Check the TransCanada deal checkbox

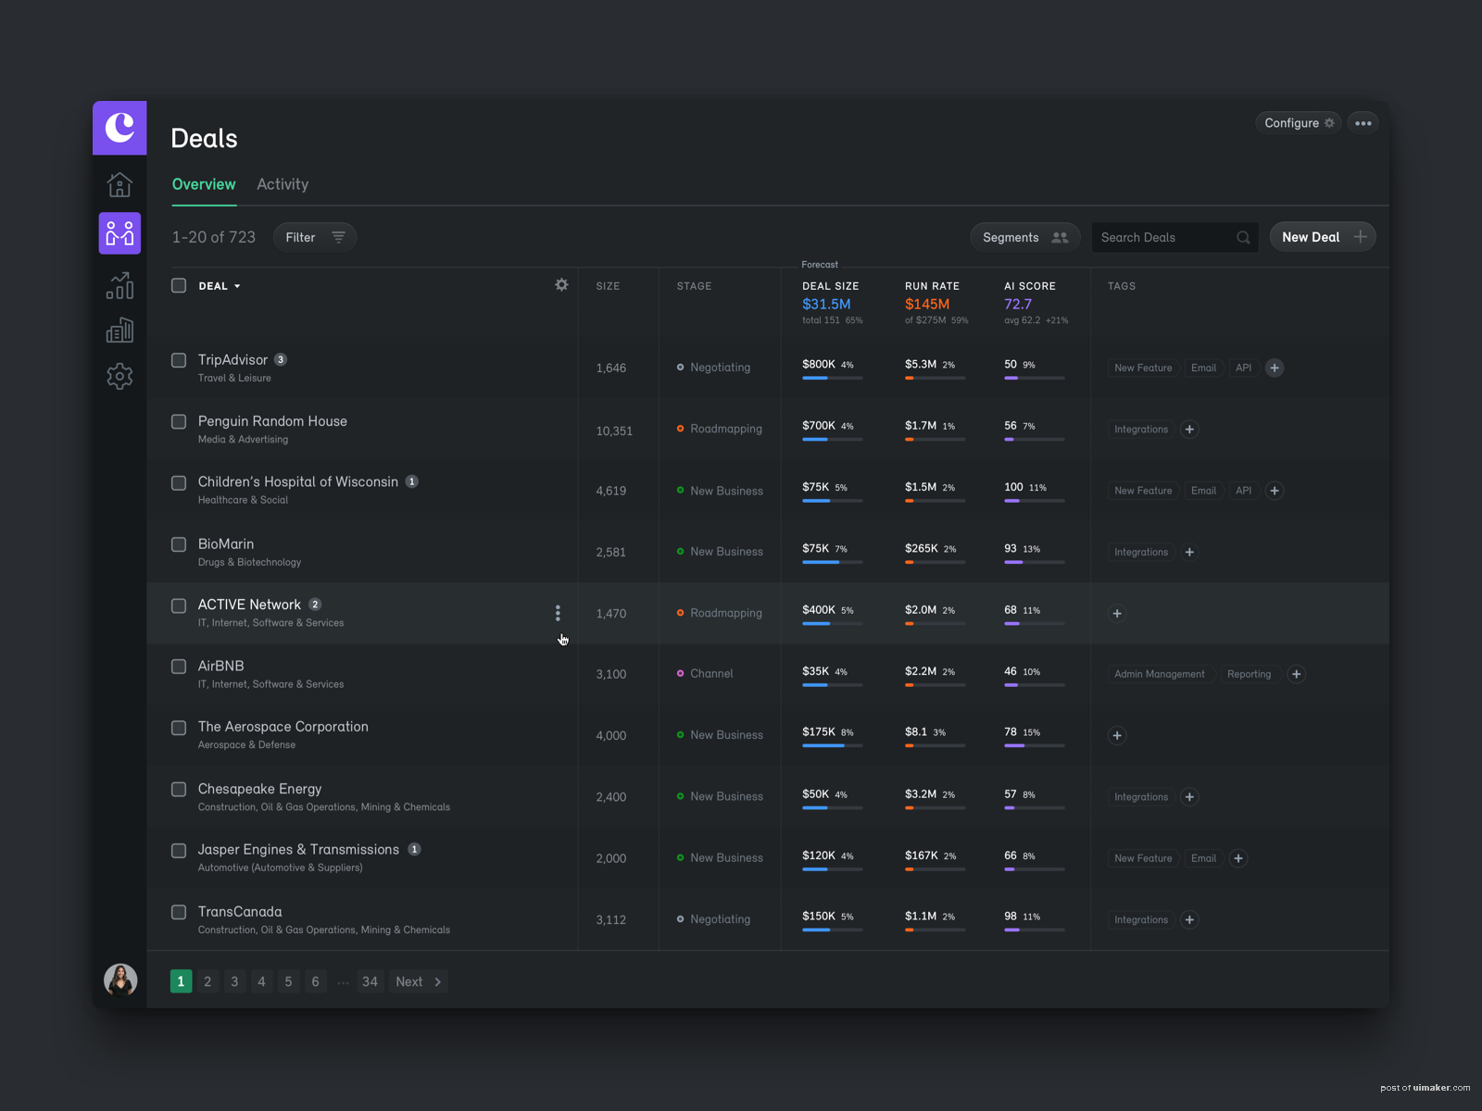click(x=179, y=912)
